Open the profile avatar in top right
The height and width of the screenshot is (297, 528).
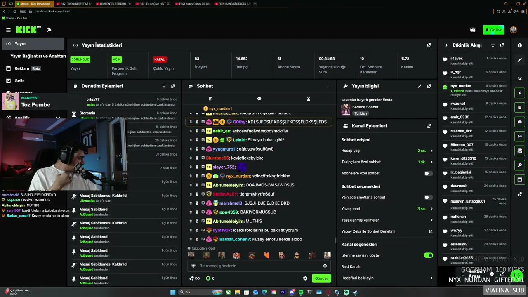click(x=514, y=30)
